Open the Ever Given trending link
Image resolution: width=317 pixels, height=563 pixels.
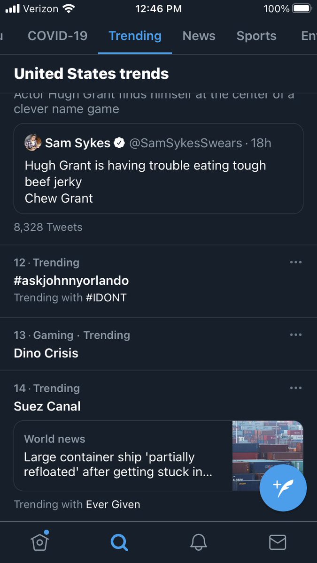(x=113, y=504)
